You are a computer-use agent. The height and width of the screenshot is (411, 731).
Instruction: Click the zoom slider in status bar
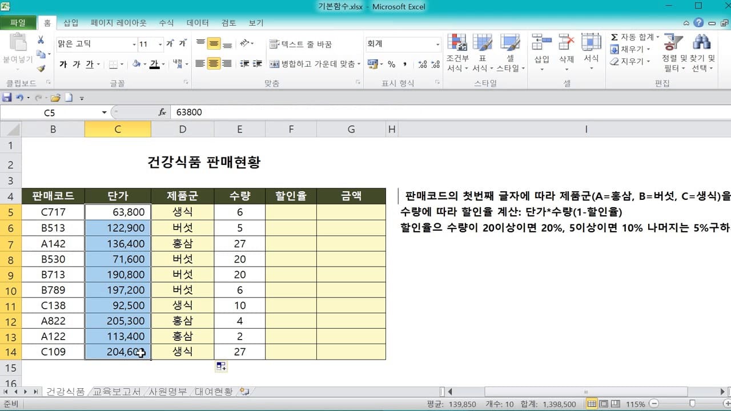[692, 404]
